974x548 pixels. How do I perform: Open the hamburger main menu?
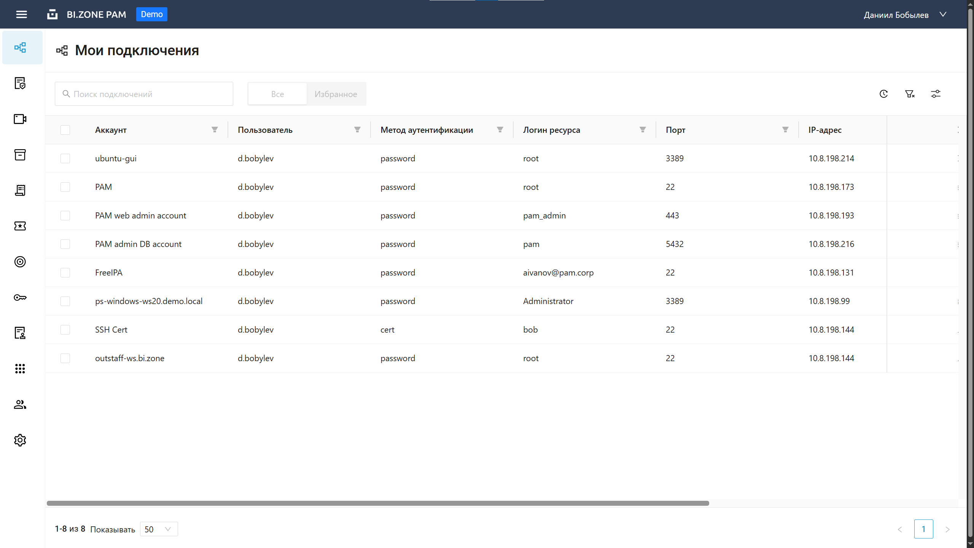[x=21, y=14]
